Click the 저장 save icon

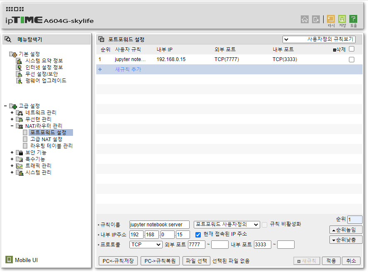342,19
